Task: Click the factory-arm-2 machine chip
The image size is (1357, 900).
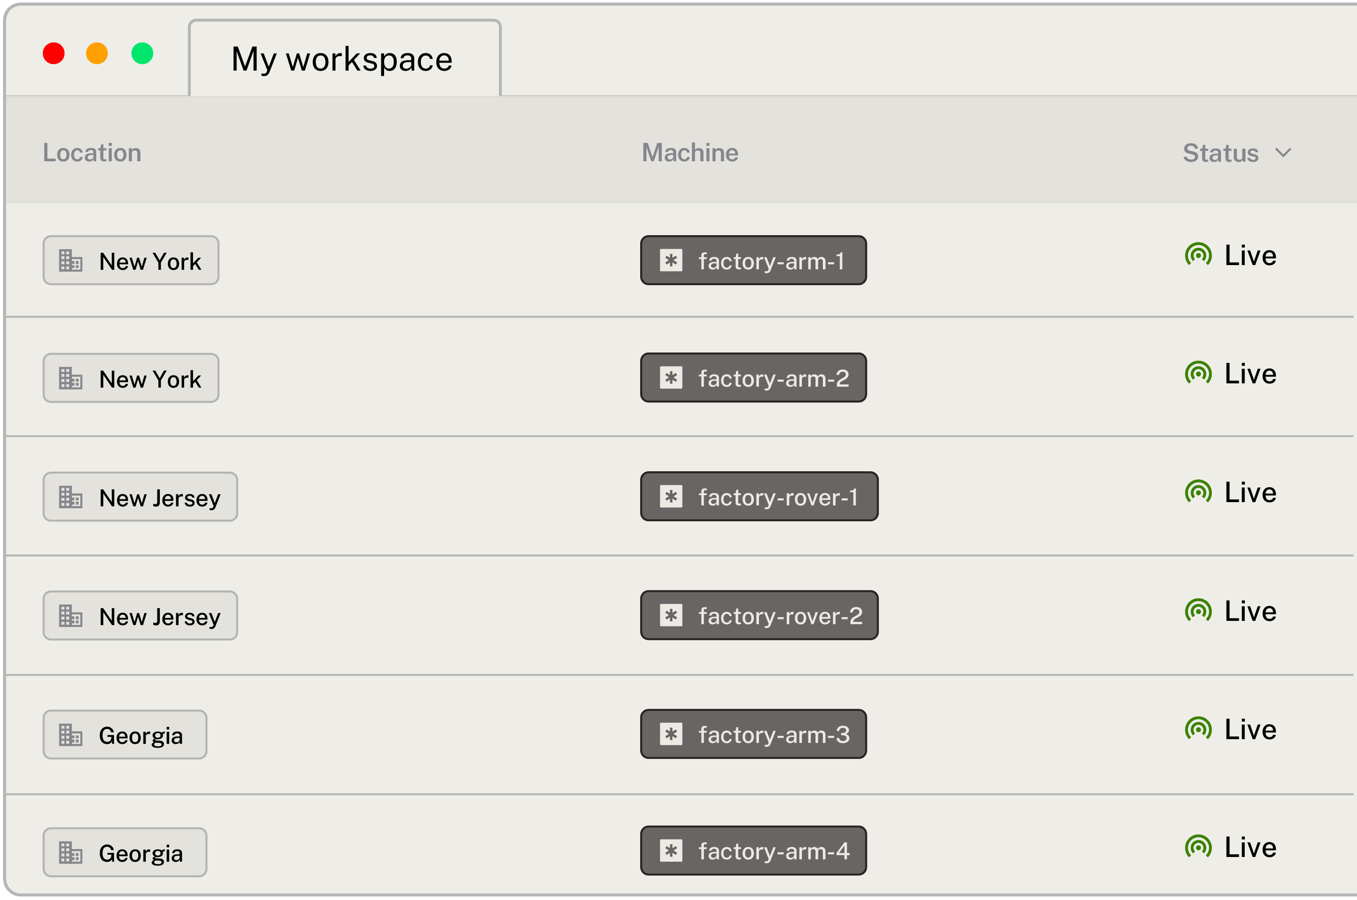Action: coord(753,378)
